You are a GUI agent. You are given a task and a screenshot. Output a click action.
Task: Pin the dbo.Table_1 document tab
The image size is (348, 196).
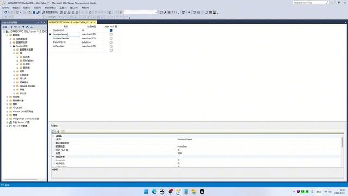(x=91, y=22)
